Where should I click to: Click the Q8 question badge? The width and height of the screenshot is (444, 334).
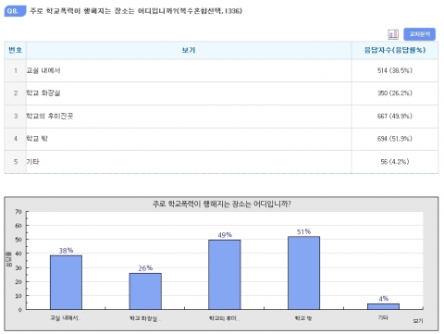point(15,11)
